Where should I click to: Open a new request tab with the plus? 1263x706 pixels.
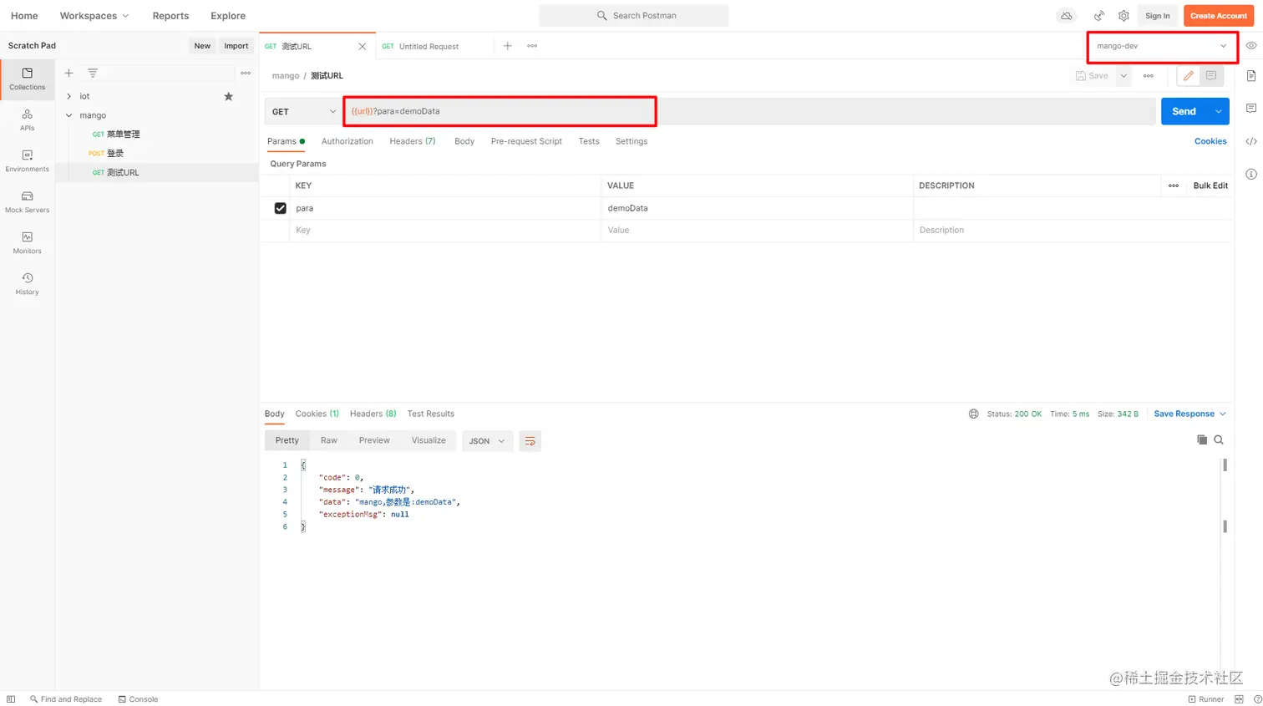pos(507,46)
